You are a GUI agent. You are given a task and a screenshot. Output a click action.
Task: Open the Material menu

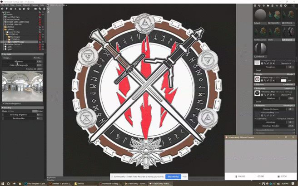(26, 5)
